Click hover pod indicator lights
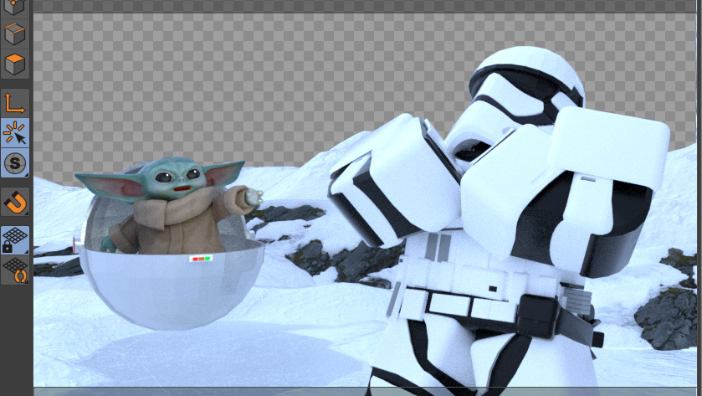702x396 pixels. (x=201, y=259)
